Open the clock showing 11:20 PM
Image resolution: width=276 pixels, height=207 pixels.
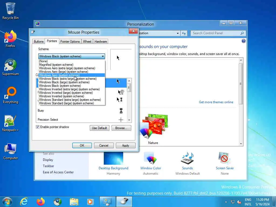(x=263, y=202)
